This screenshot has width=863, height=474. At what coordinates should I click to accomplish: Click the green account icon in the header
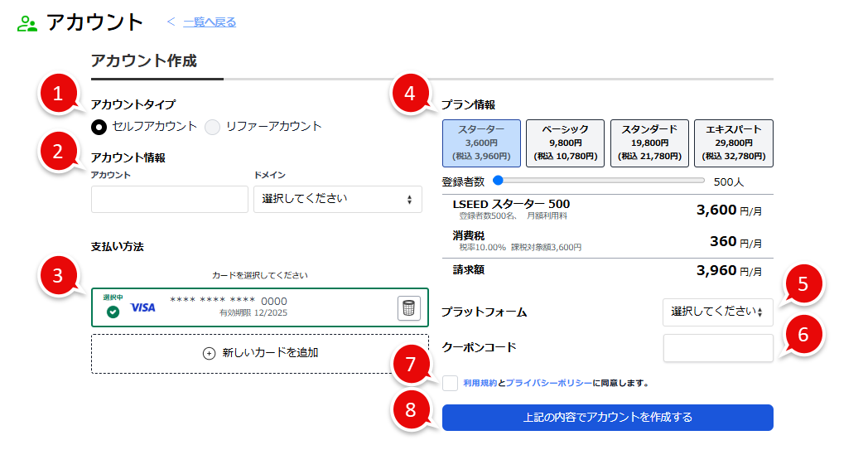(27, 23)
